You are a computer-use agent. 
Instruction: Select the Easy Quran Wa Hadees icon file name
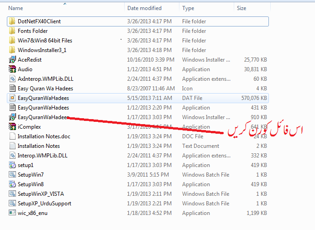[45, 89]
